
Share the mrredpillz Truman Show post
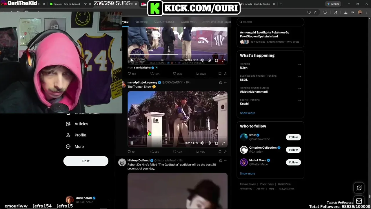[225, 152]
